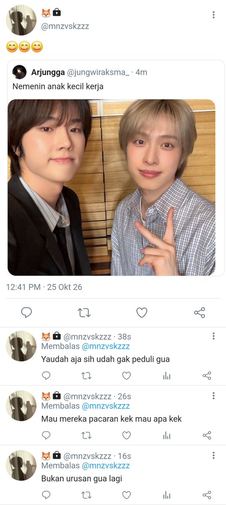This screenshot has width=226, height=505.
Task: Open the quoted selfie photo
Action: pyautogui.click(x=112, y=187)
